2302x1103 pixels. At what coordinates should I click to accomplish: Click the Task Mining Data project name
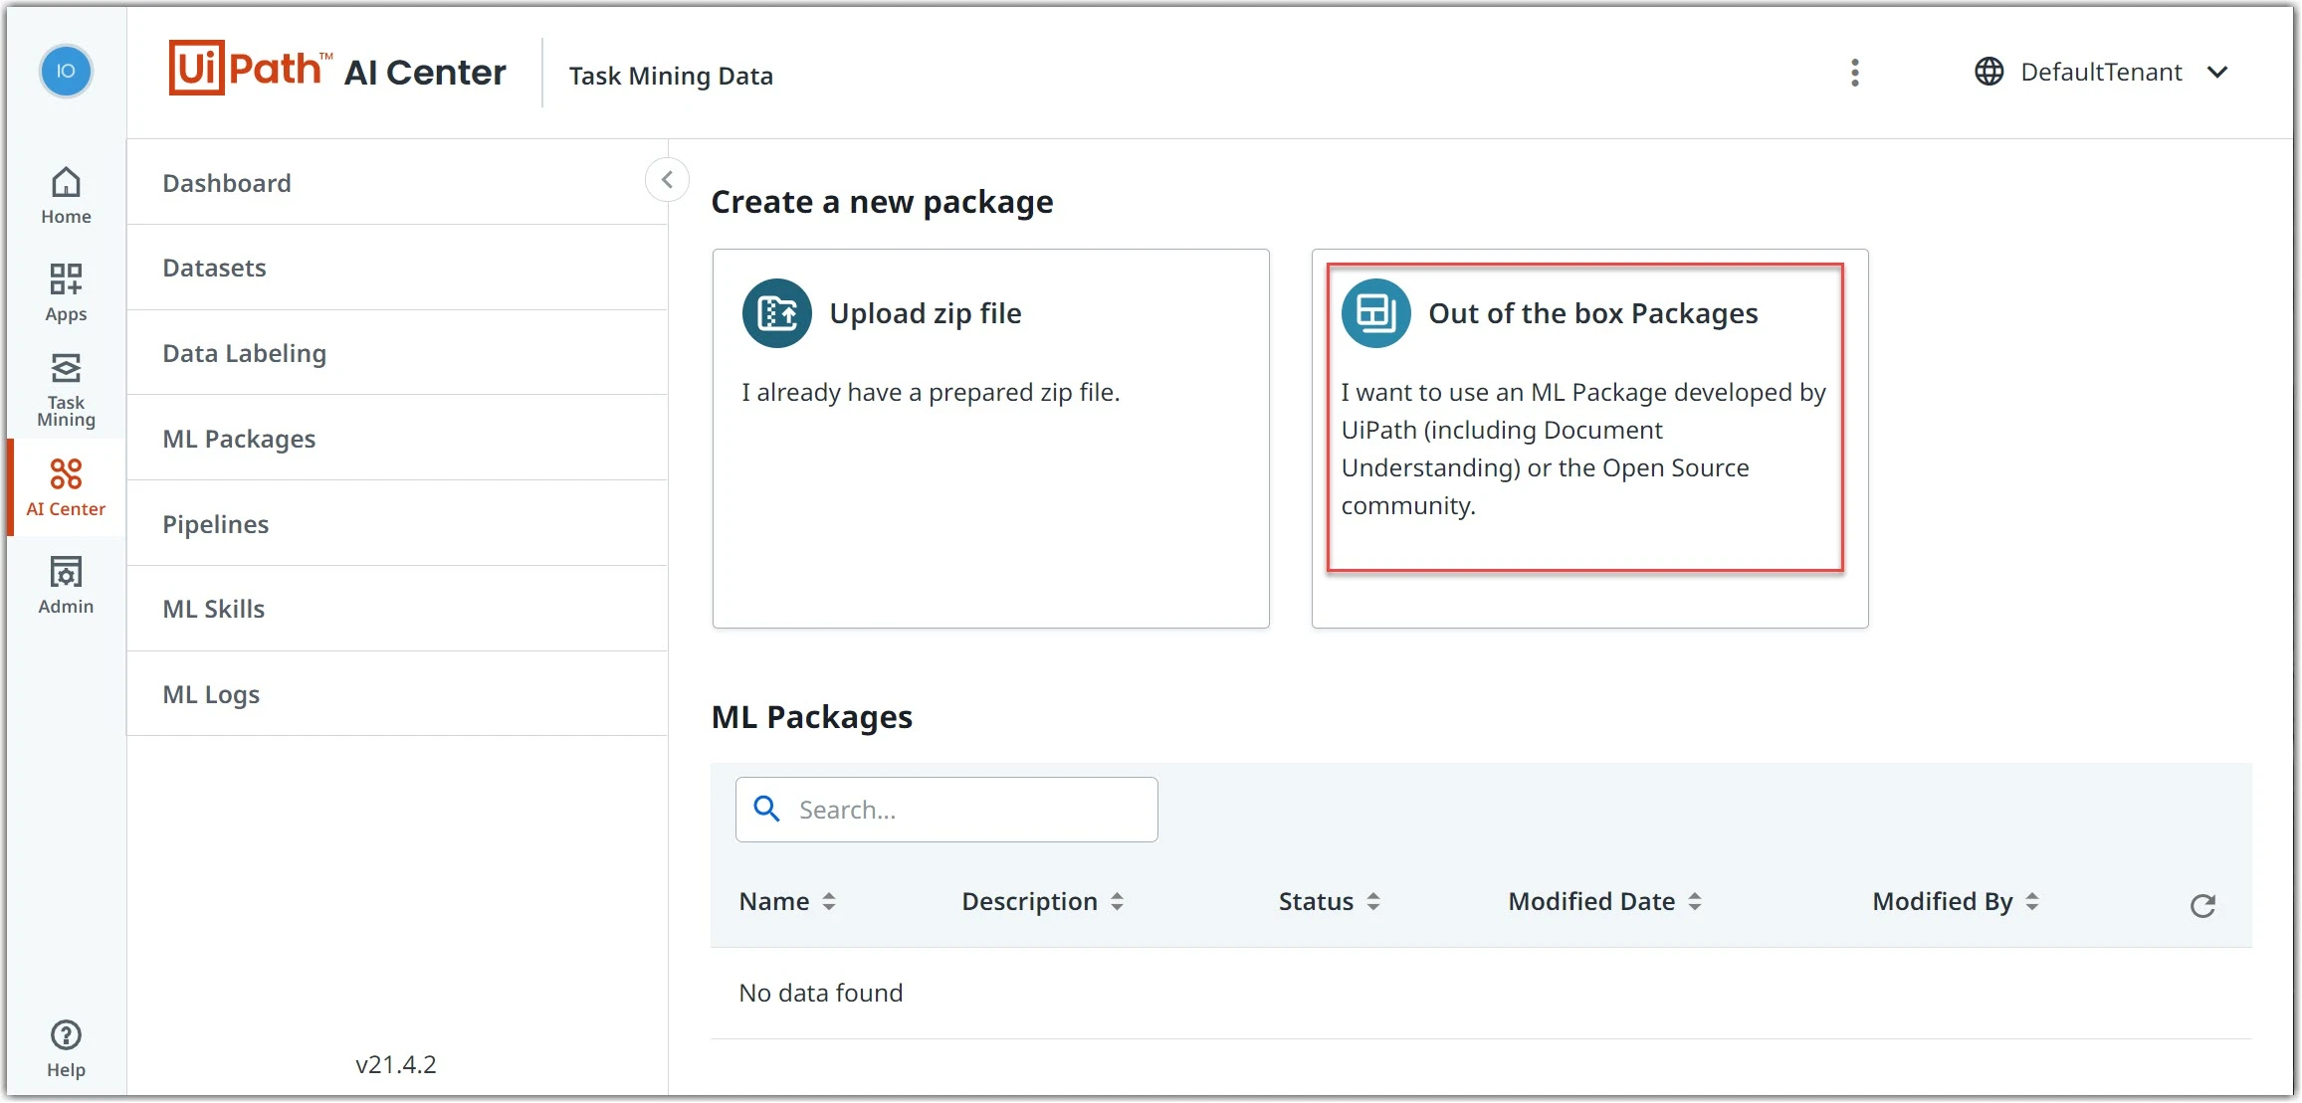pos(671,76)
